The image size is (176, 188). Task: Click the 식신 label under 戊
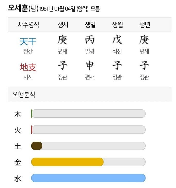coord(117,51)
